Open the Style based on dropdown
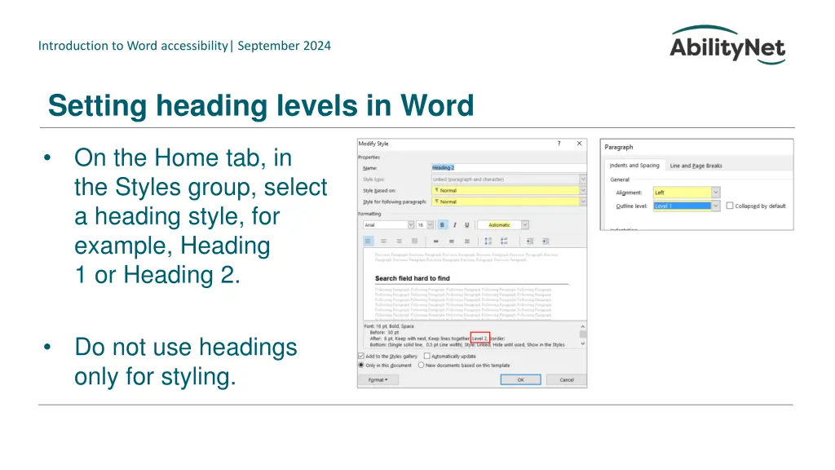The width and height of the screenshot is (835, 470). click(582, 190)
